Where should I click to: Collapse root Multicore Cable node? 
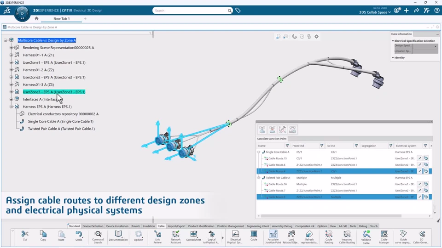[6, 40]
